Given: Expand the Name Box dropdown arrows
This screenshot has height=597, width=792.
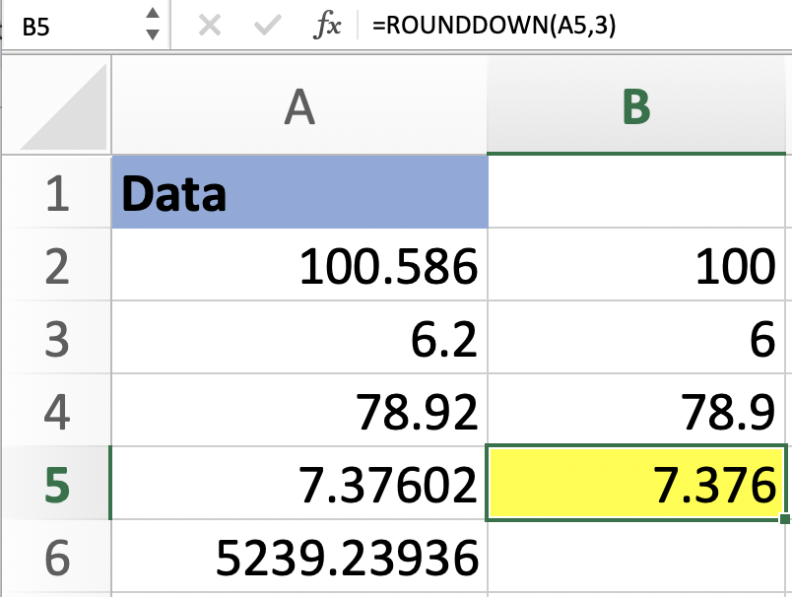Looking at the screenshot, I should coord(152,25).
